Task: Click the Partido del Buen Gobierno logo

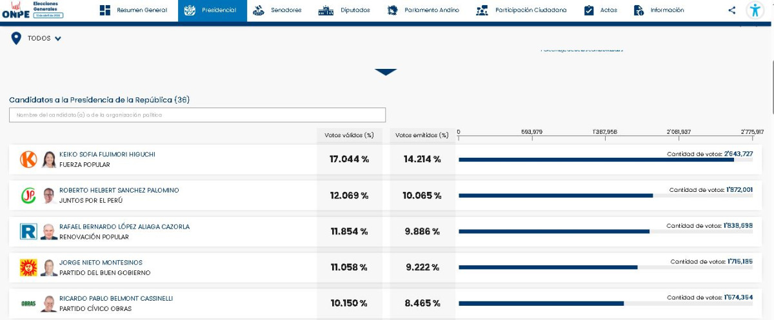Action: 28,268
